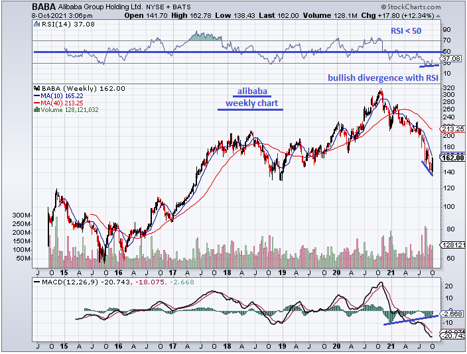Screen dimensions: 467x354
Task: Click the '15' year label under the price chart
Action: point(64,272)
